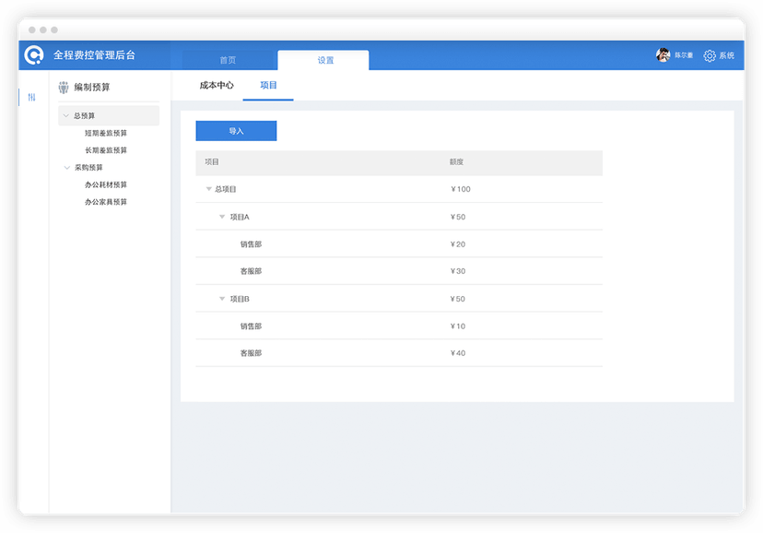
Task: Select 办公耗材预算 tree item
Action: [x=106, y=184]
